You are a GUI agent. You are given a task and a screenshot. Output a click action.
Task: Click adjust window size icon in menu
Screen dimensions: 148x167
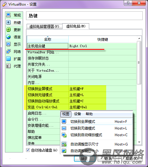(64, 151)
